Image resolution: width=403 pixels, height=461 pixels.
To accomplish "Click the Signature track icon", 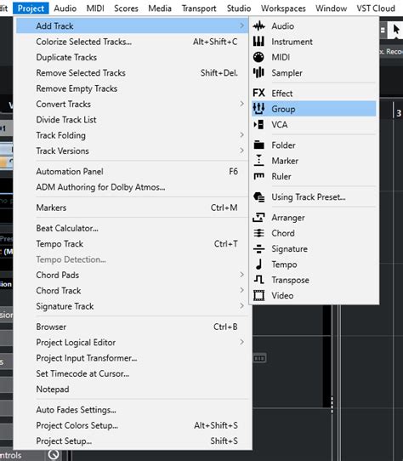I will [x=258, y=248].
